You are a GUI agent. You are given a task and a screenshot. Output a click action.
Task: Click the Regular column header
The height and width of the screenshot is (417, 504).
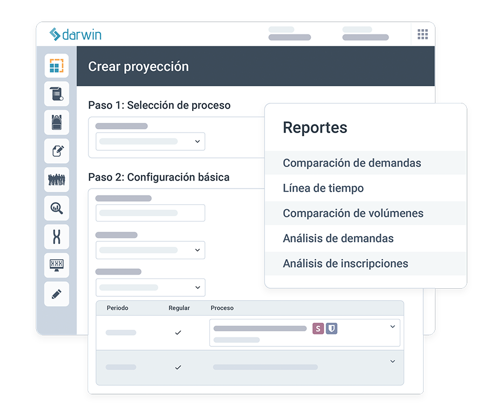(x=179, y=308)
